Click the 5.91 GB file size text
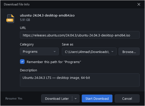 click(x=25, y=20)
